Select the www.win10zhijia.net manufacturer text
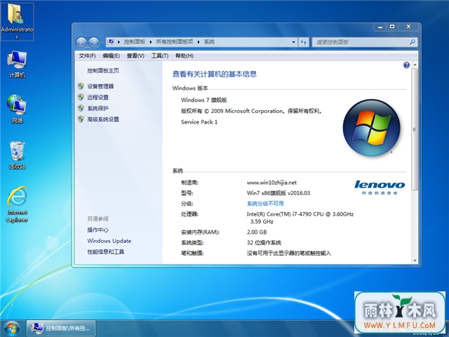Viewport: 449px width, 337px height. 272,183
